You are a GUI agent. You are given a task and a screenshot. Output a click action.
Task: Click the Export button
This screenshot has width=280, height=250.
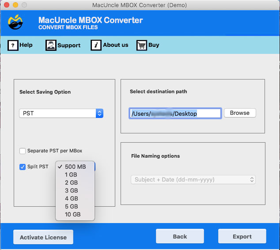point(242,236)
